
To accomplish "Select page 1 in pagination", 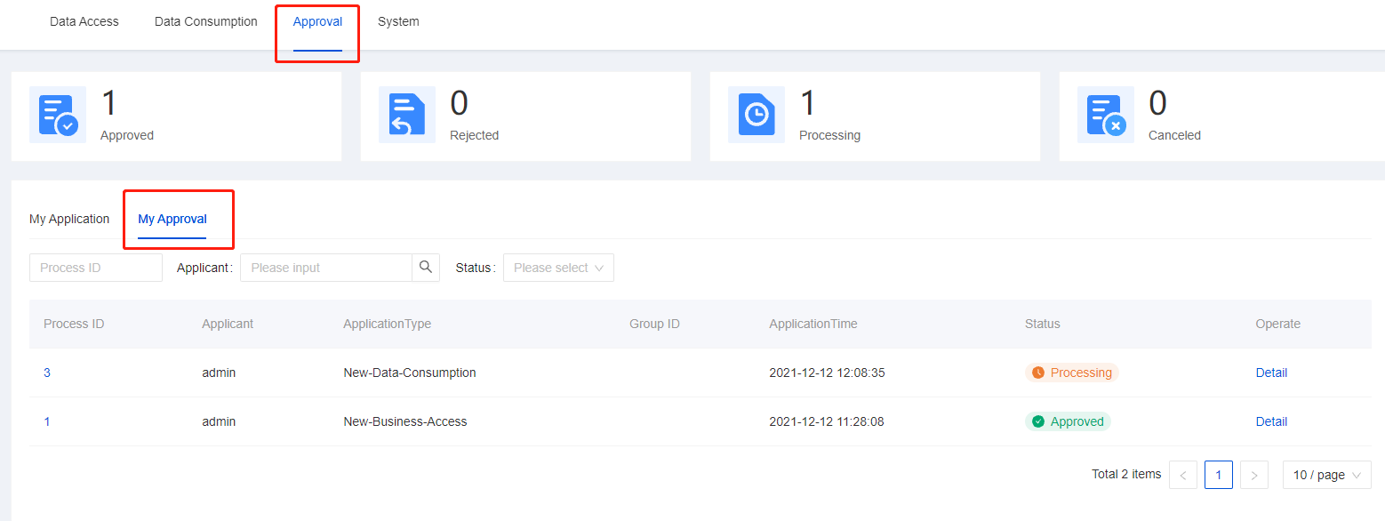I will tap(1218, 474).
